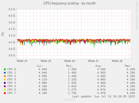Select the 'CPU 2' legend label

point(12,76)
